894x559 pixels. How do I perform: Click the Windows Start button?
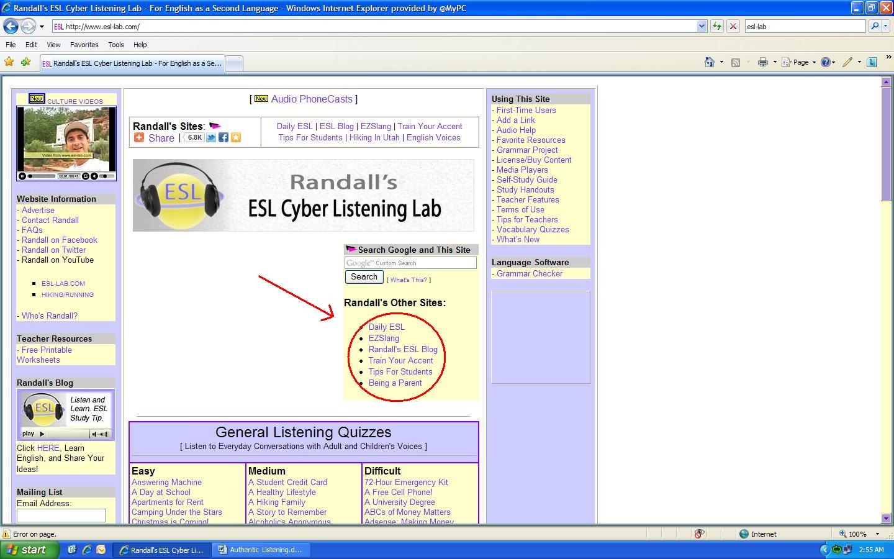(30, 550)
